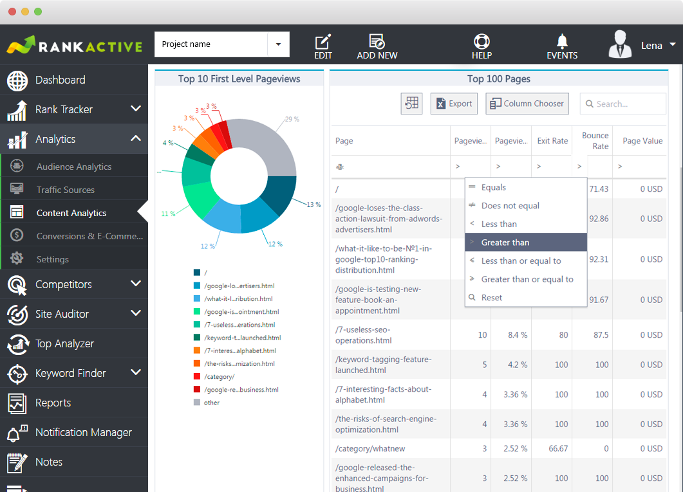Click the Rank Tracker chart icon
The width and height of the screenshot is (683, 492).
[x=17, y=110]
